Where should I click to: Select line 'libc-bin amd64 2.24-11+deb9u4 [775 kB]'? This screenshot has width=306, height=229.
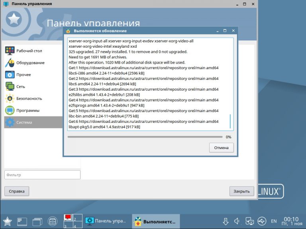coord(104,116)
